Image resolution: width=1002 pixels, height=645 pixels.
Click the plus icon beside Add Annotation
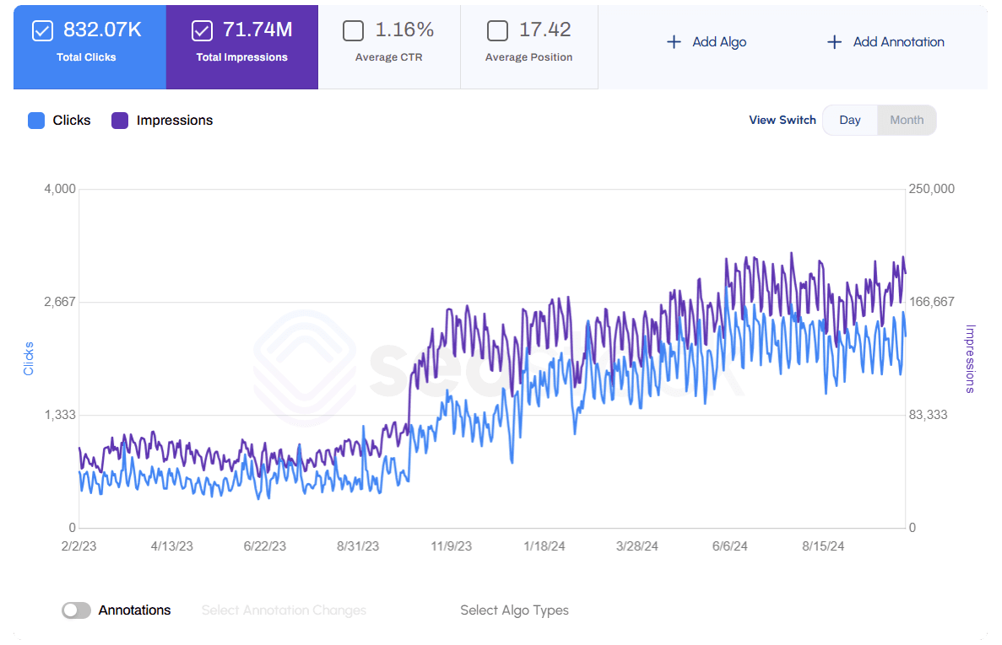(834, 42)
